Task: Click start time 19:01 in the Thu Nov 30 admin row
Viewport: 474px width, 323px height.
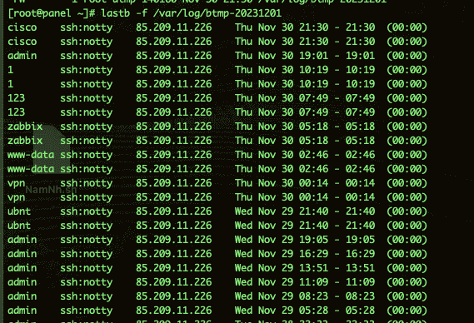Action: tap(313, 56)
